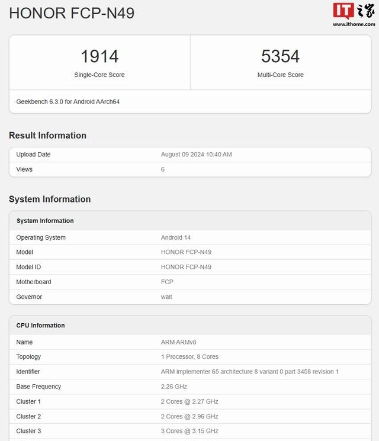Select the 2.26 GHz base frequency

(174, 387)
